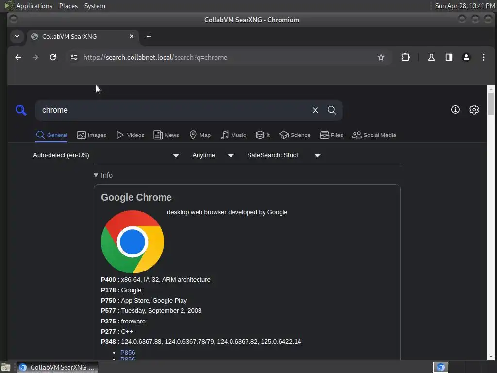Viewport: 497px width, 373px height.
Task: Click the scrollbar down arrow
Action: click(x=491, y=356)
